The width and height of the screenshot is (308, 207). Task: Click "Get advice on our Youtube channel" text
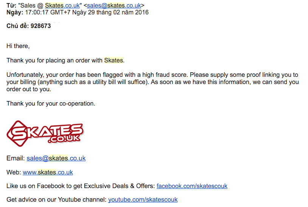point(56,199)
